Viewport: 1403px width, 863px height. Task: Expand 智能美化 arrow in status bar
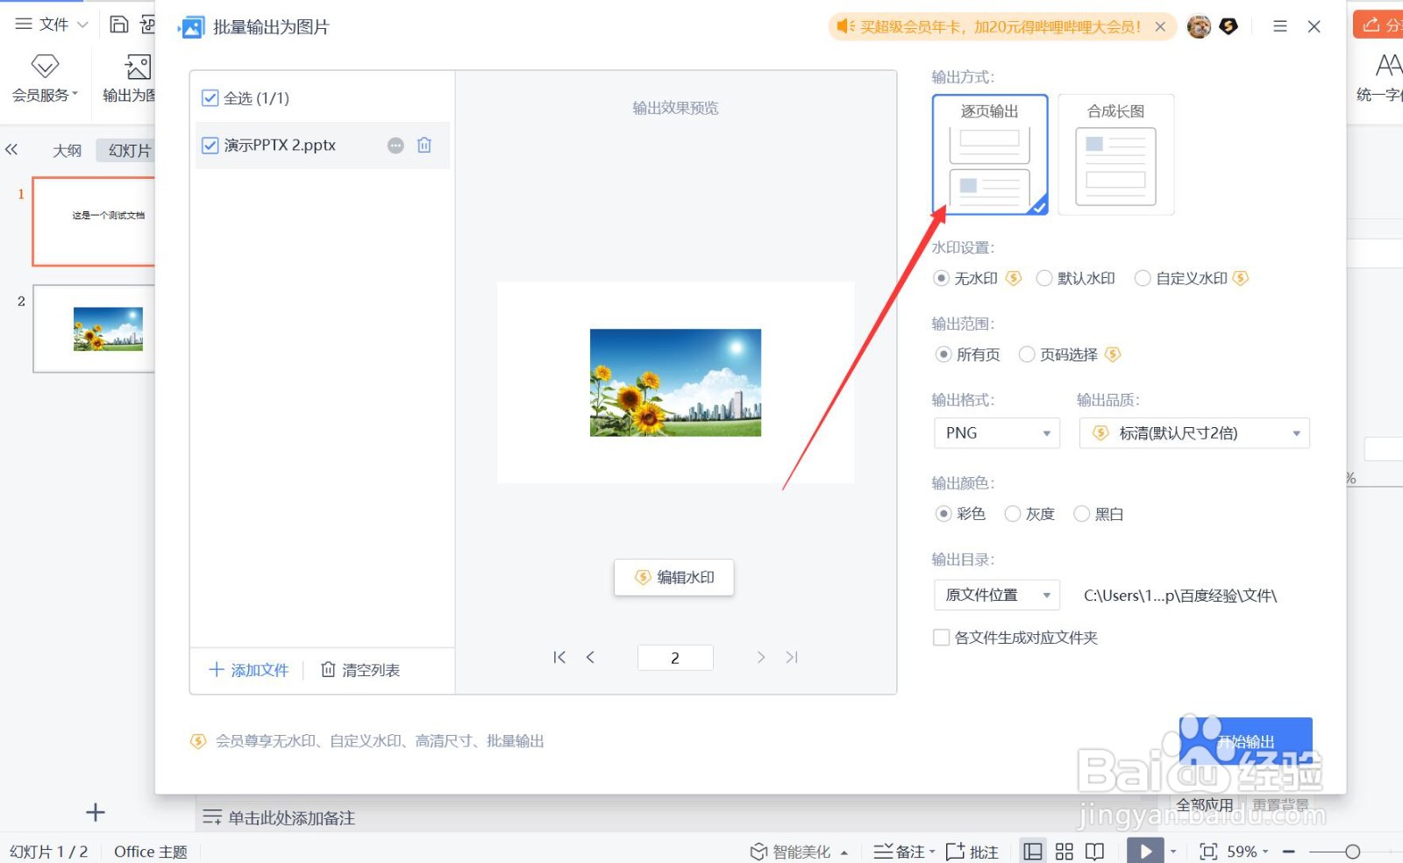pos(844,852)
